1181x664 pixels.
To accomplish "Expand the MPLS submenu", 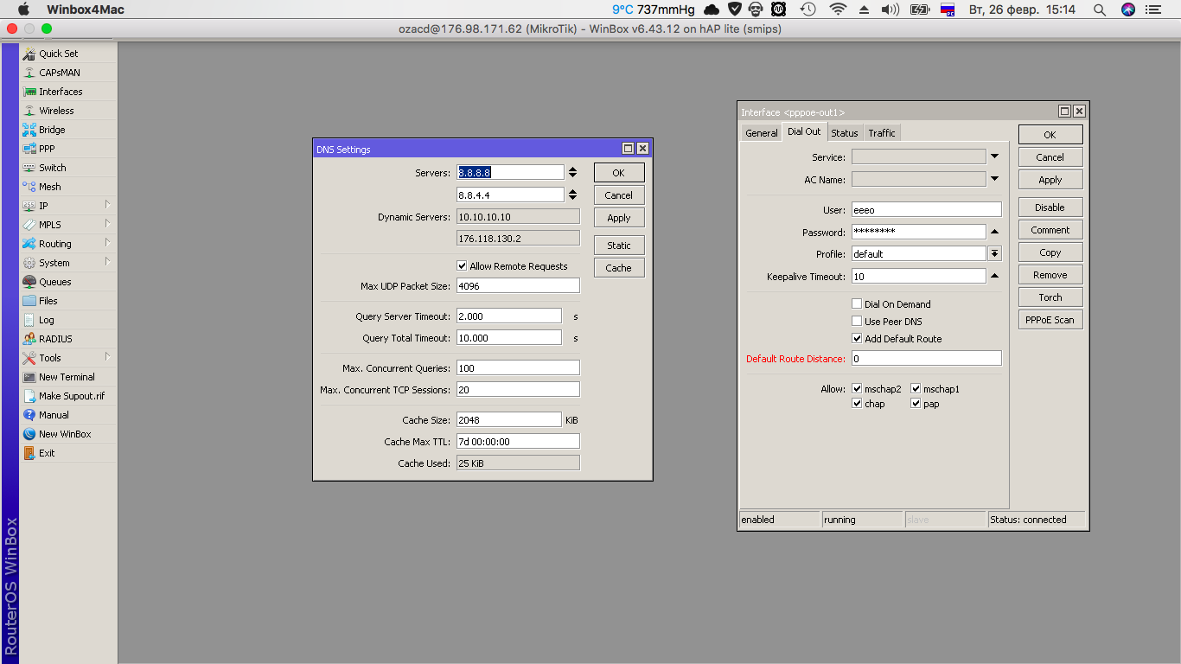I will (108, 224).
